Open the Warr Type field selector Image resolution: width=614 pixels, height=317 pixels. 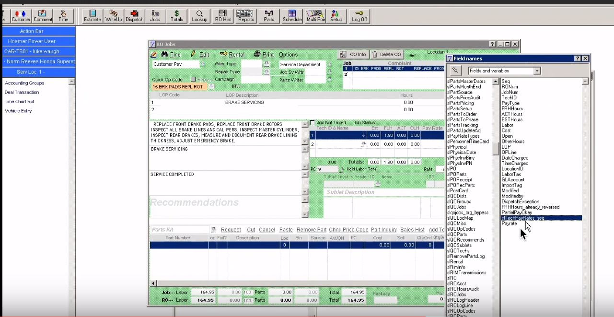(266, 64)
